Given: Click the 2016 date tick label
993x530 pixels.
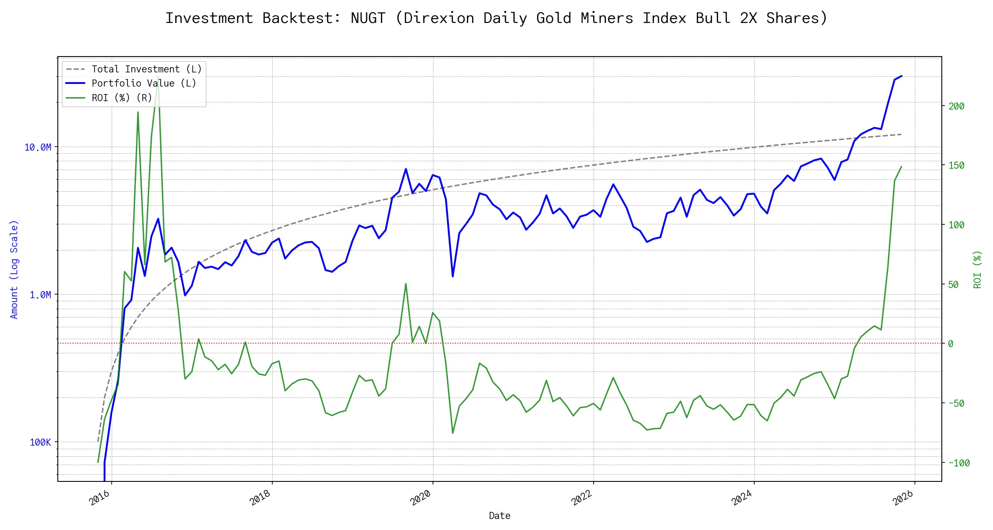Looking at the screenshot, I should point(100,498).
